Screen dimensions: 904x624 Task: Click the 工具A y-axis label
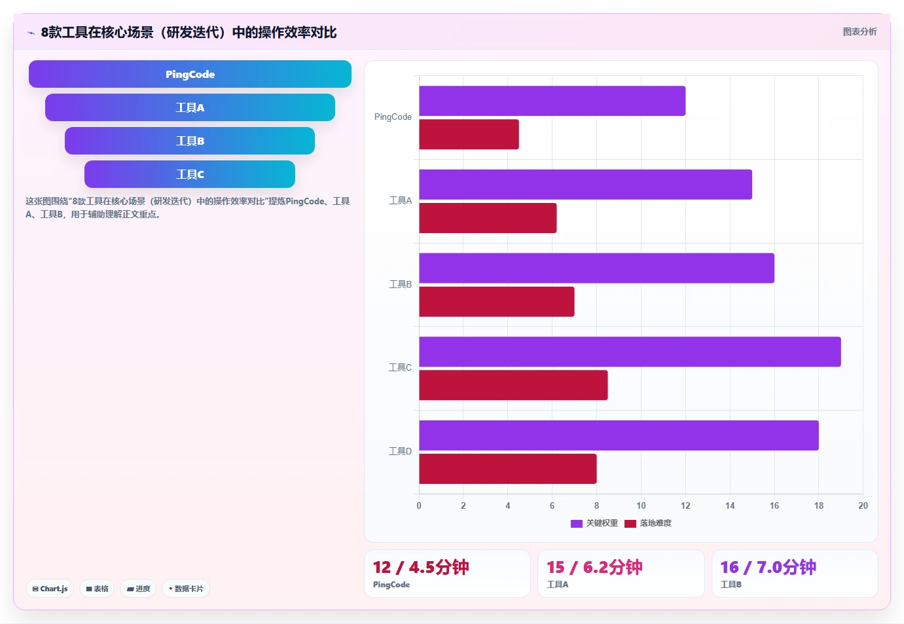coord(401,200)
